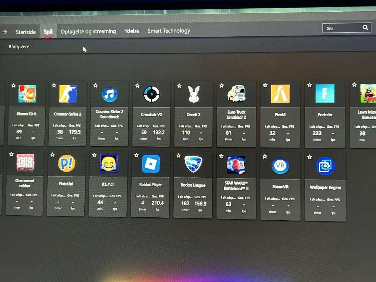Screen dimensions: 376x282
Task: Click the R.E.P.O. laughing emoji icon
Action: [109, 163]
